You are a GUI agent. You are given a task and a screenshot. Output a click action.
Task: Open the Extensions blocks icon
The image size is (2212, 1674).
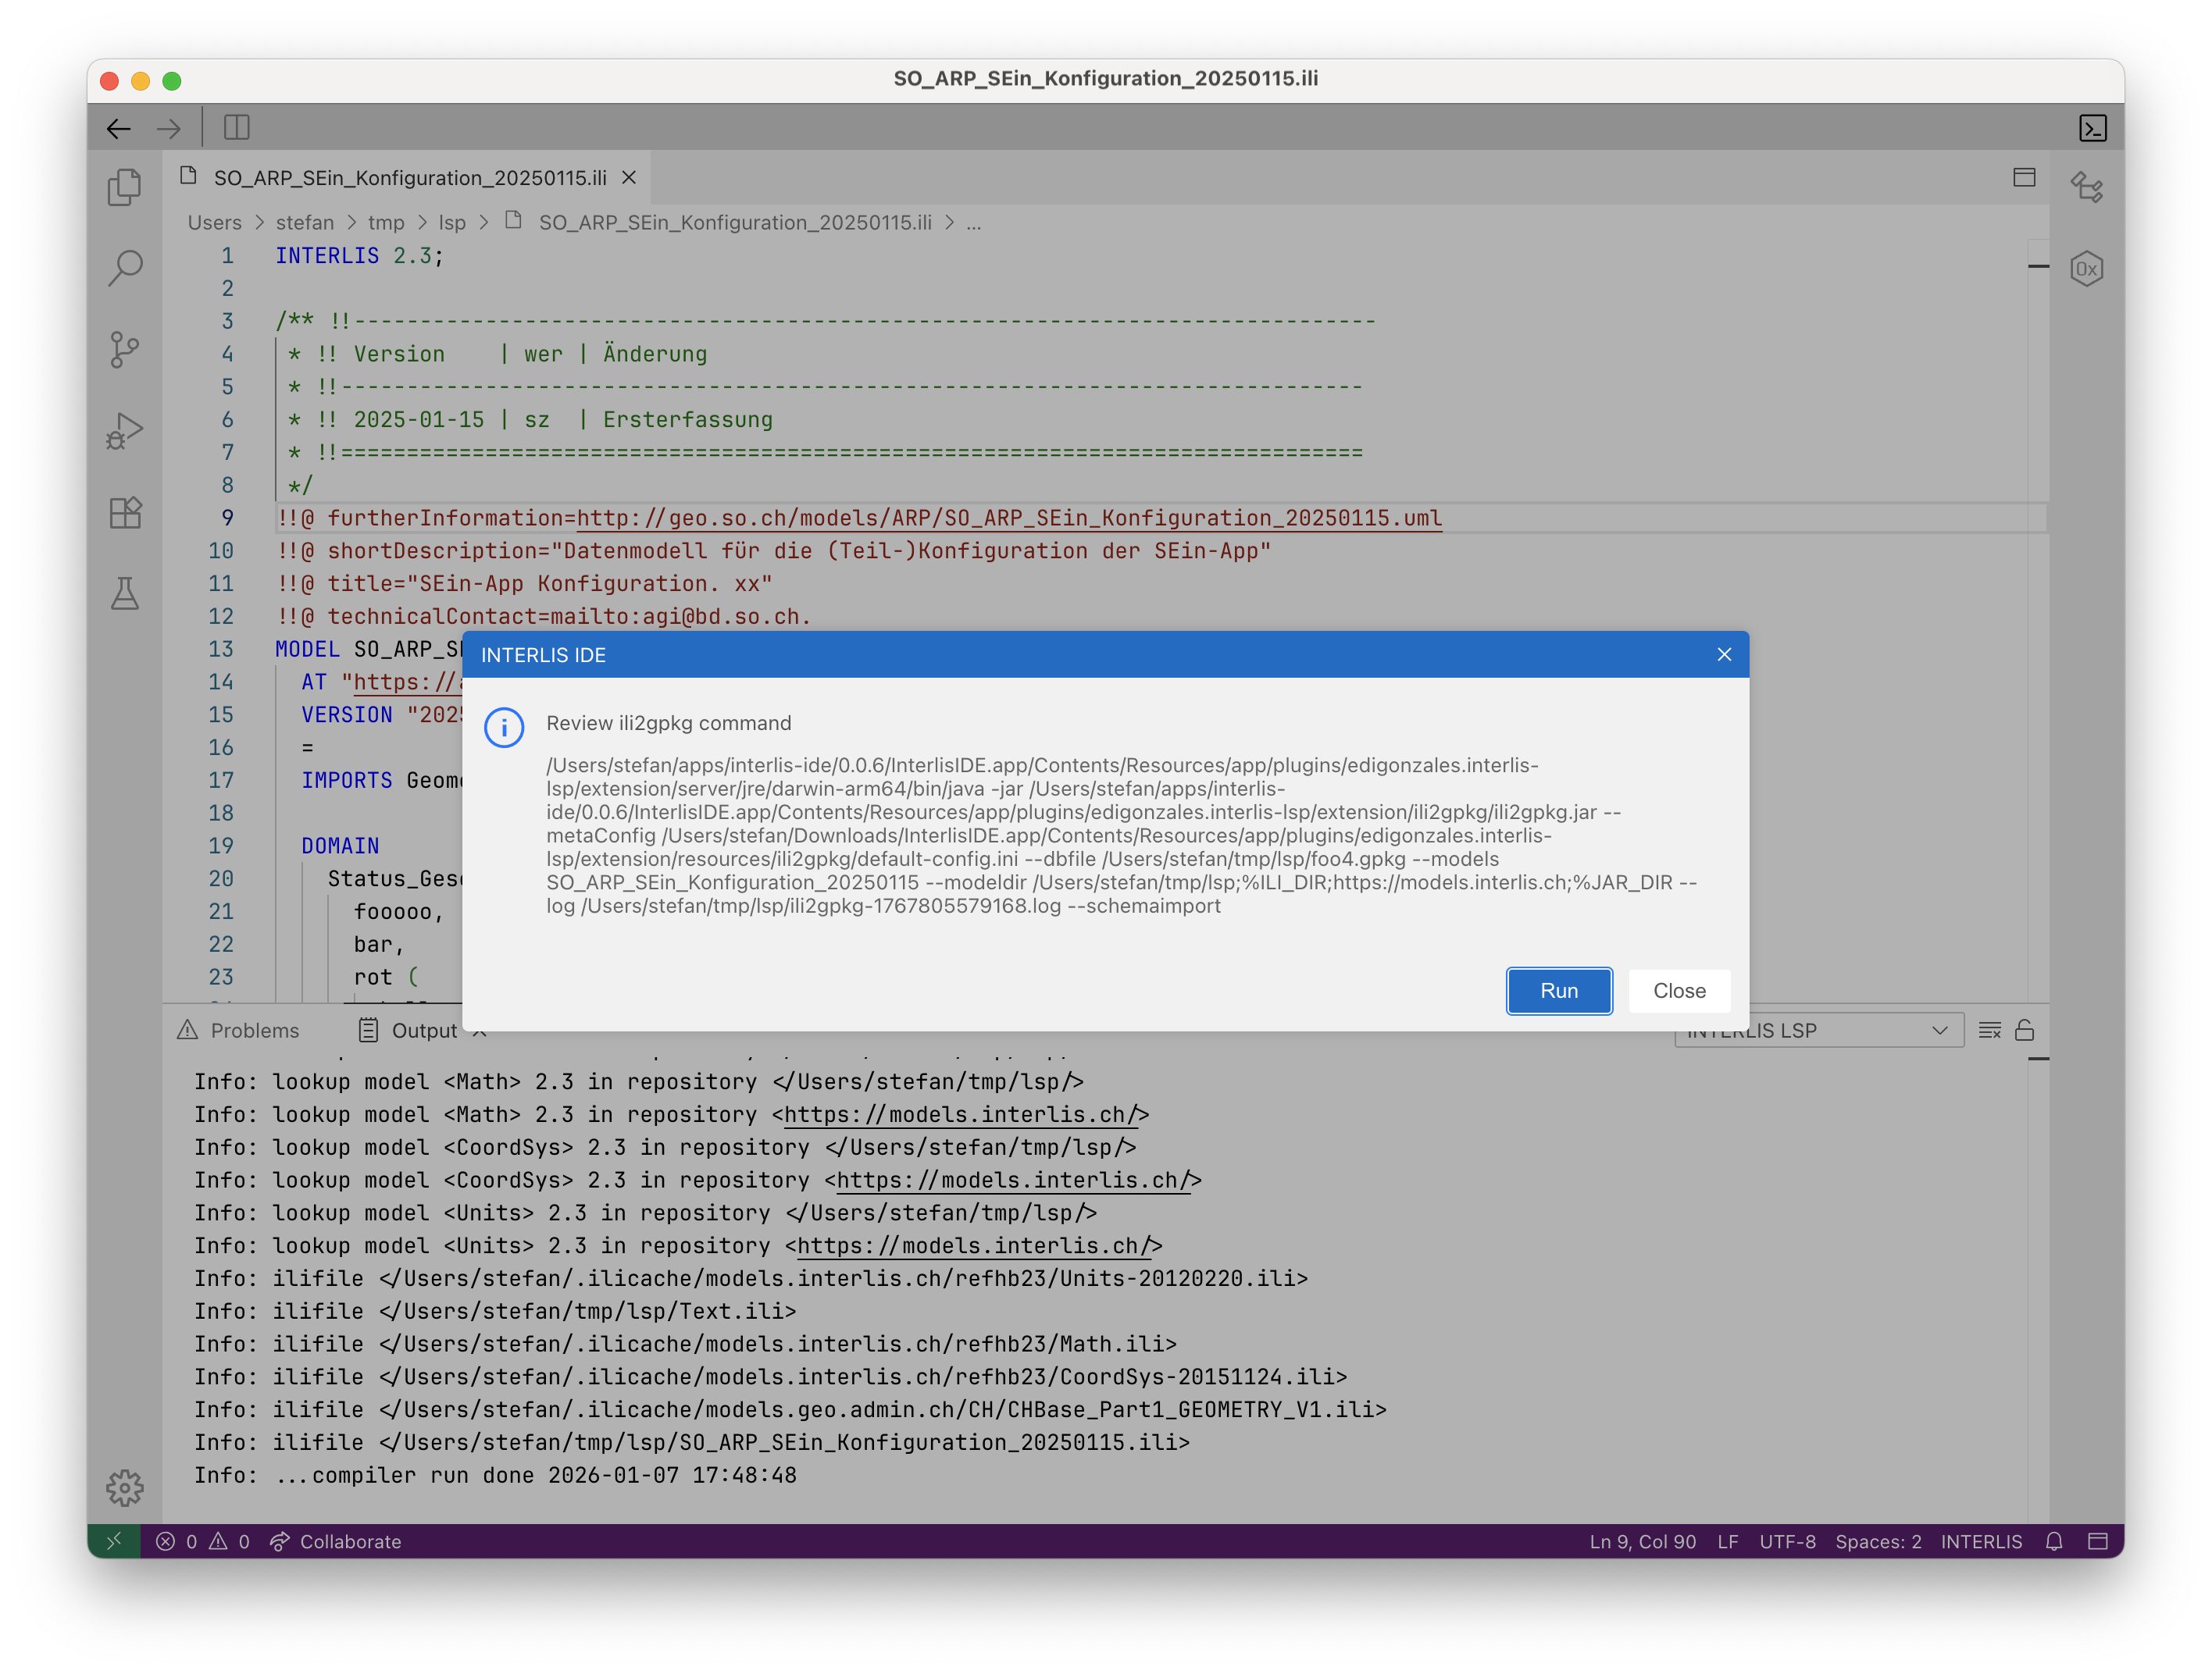(125, 513)
